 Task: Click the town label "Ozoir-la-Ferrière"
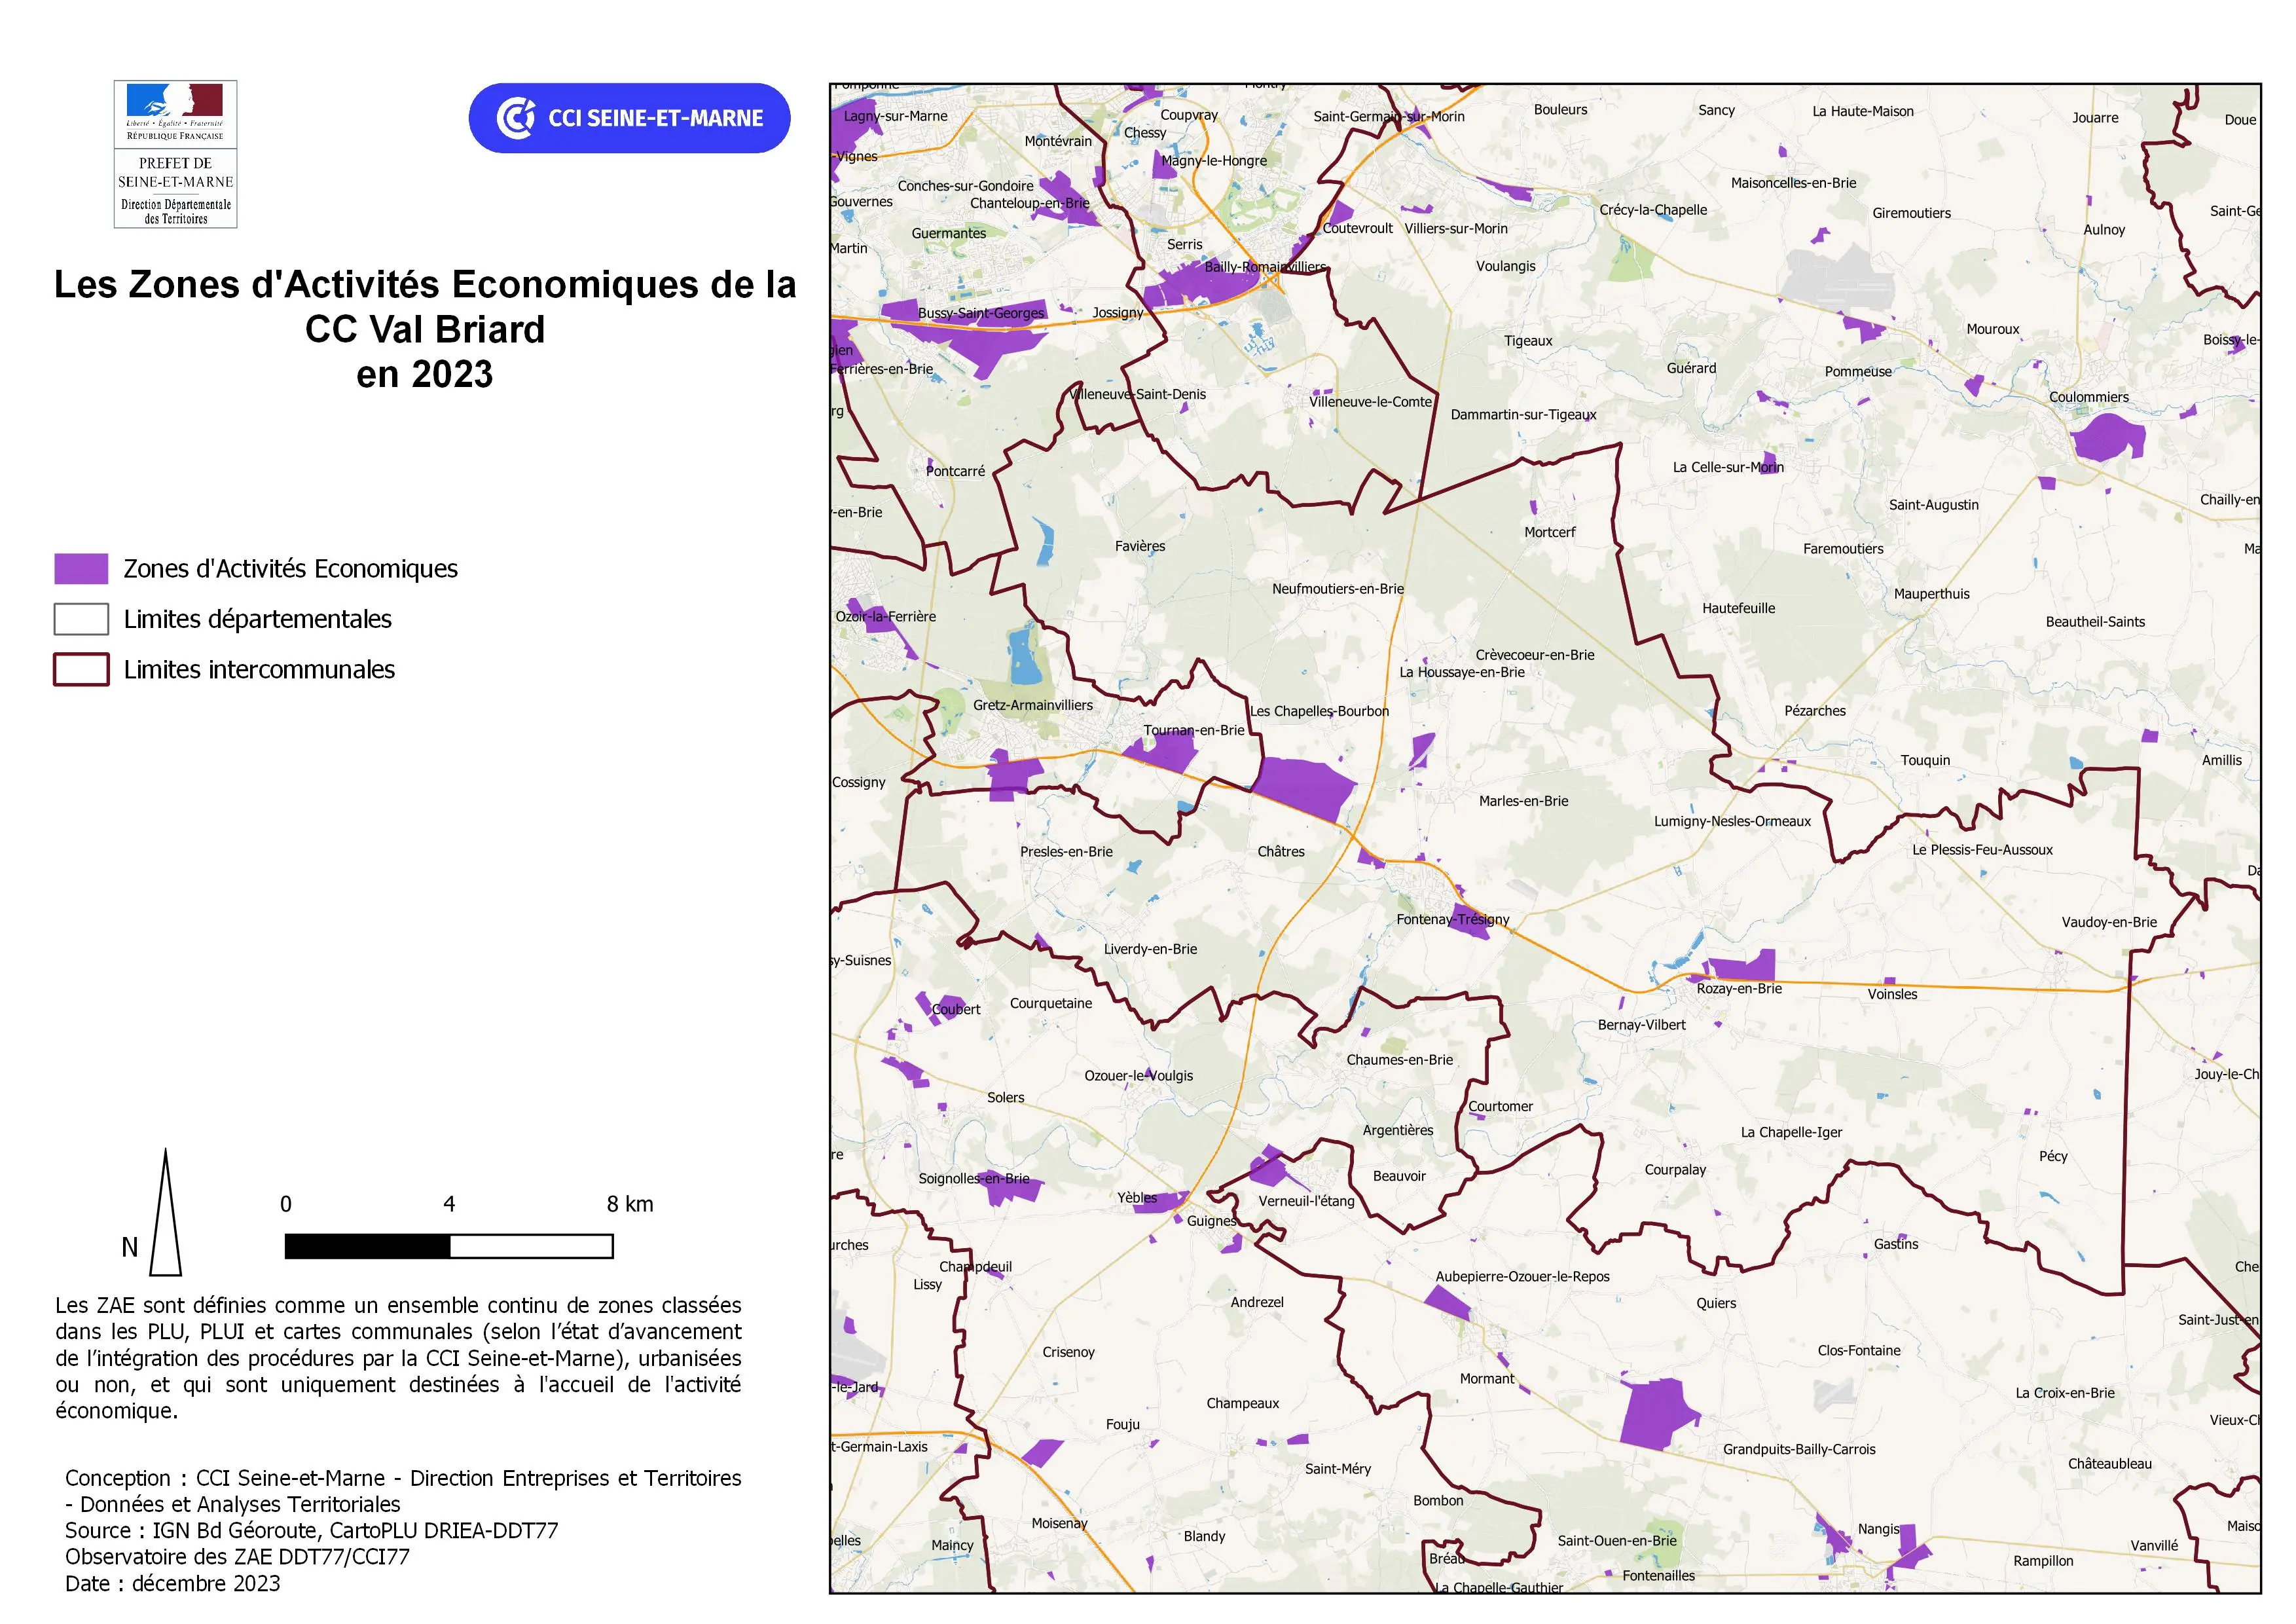pyautogui.click(x=885, y=617)
